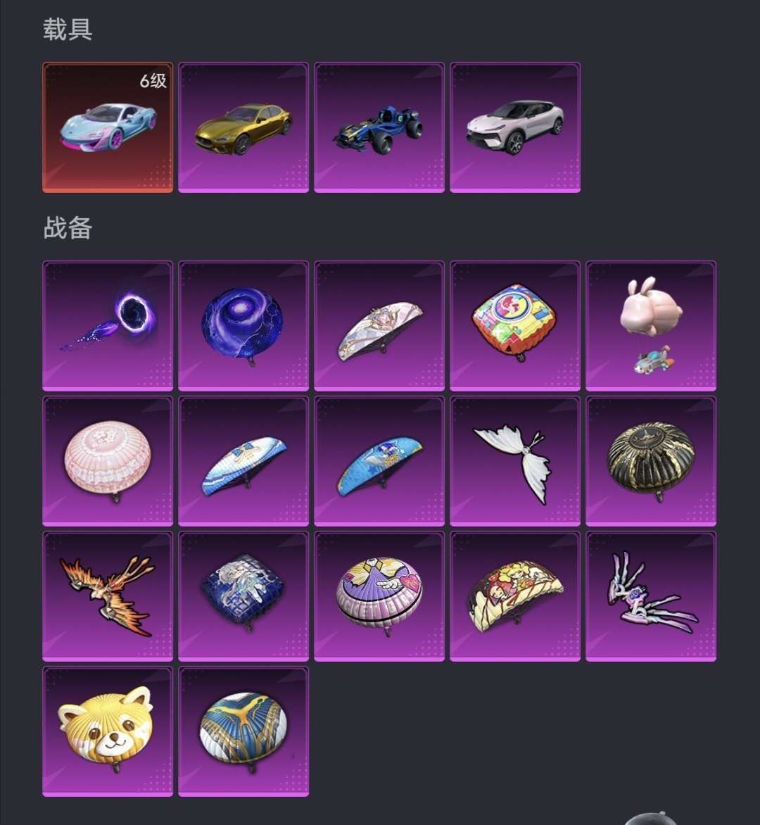
Task: Select the blue and gold striped parachute
Action: coord(243,731)
